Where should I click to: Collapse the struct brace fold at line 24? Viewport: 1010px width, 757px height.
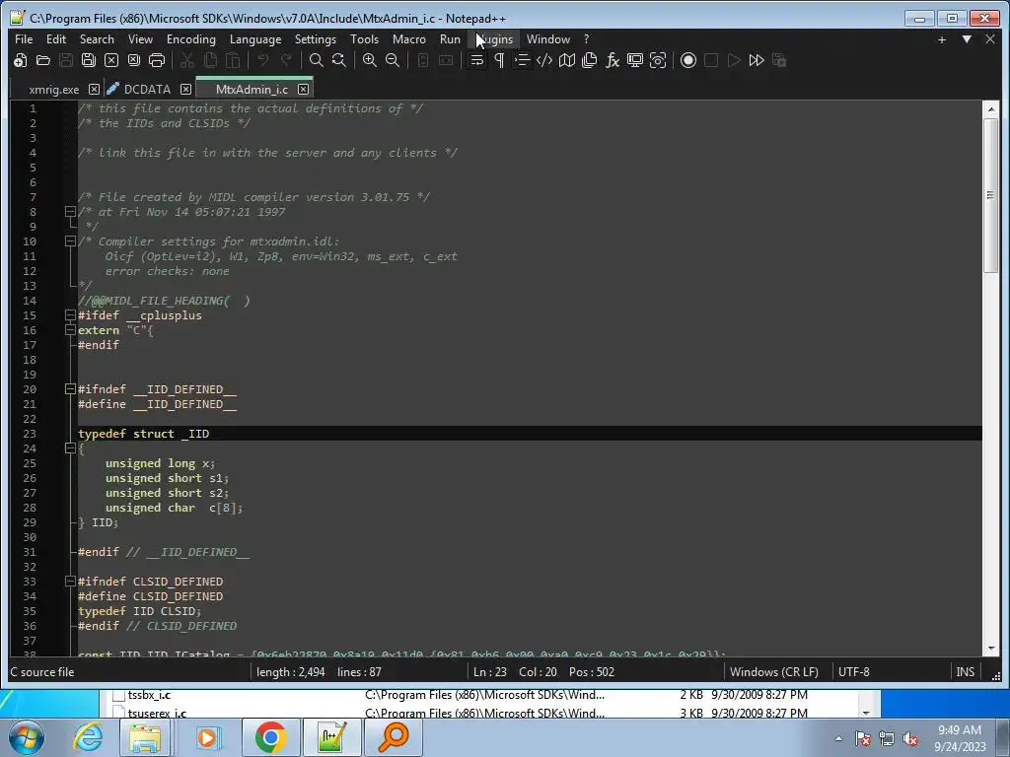pos(70,448)
